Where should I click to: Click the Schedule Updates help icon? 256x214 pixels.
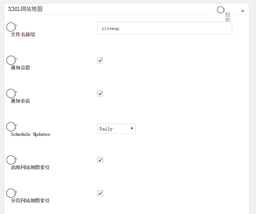click(11, 126)
